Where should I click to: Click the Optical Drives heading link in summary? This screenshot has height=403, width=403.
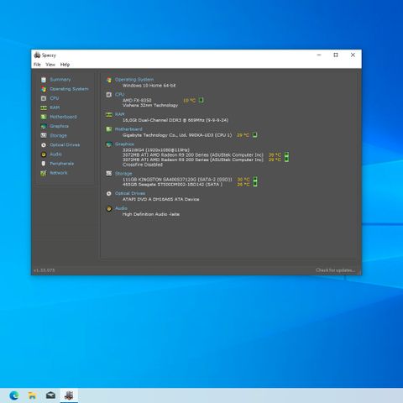pos(130,193)
